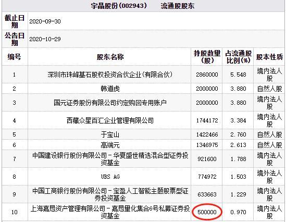Select shareholder 中国工商银行 宝盈人工智能主题股票型证券投资基金

pos(110,194)
